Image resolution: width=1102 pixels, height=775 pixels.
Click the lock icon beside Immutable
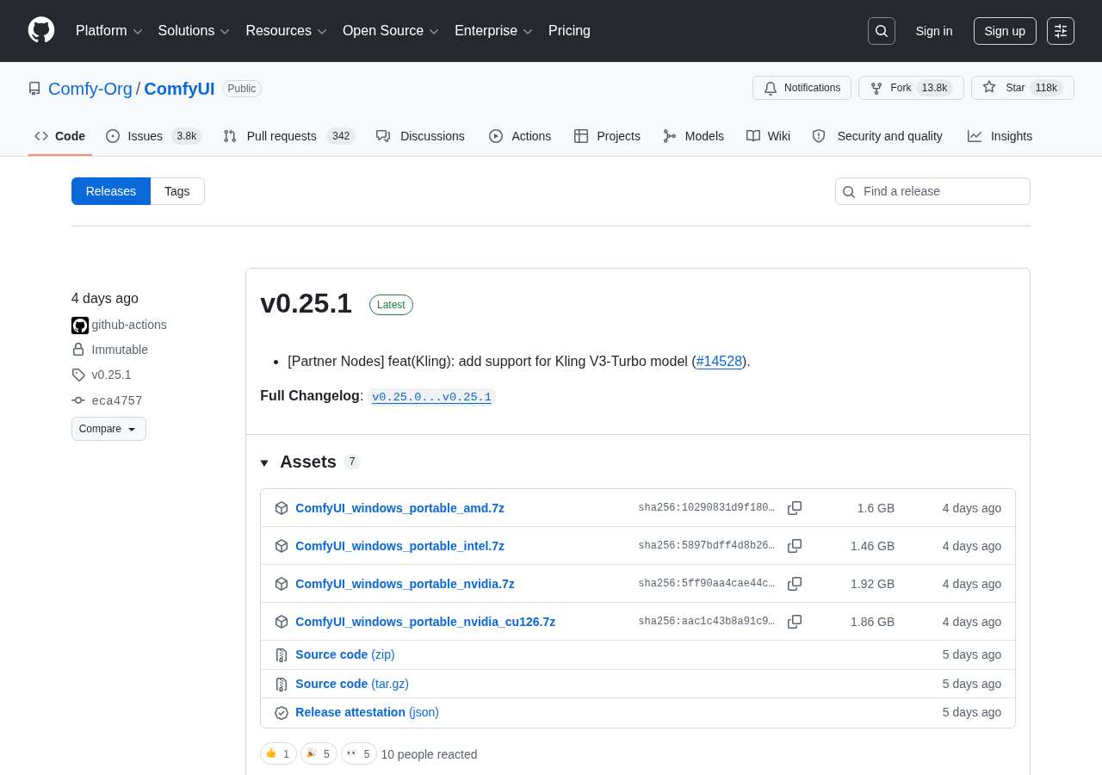click(x=78, y=350)
